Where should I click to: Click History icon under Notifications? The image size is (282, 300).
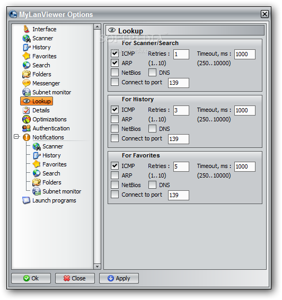[37, 155]
